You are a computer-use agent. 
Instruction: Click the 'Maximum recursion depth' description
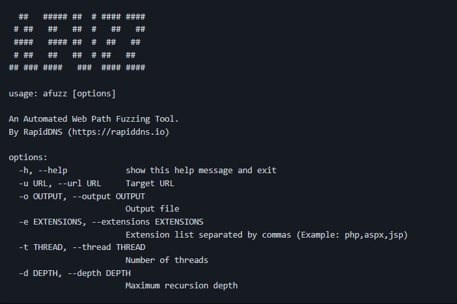click(x=182, y=286)
